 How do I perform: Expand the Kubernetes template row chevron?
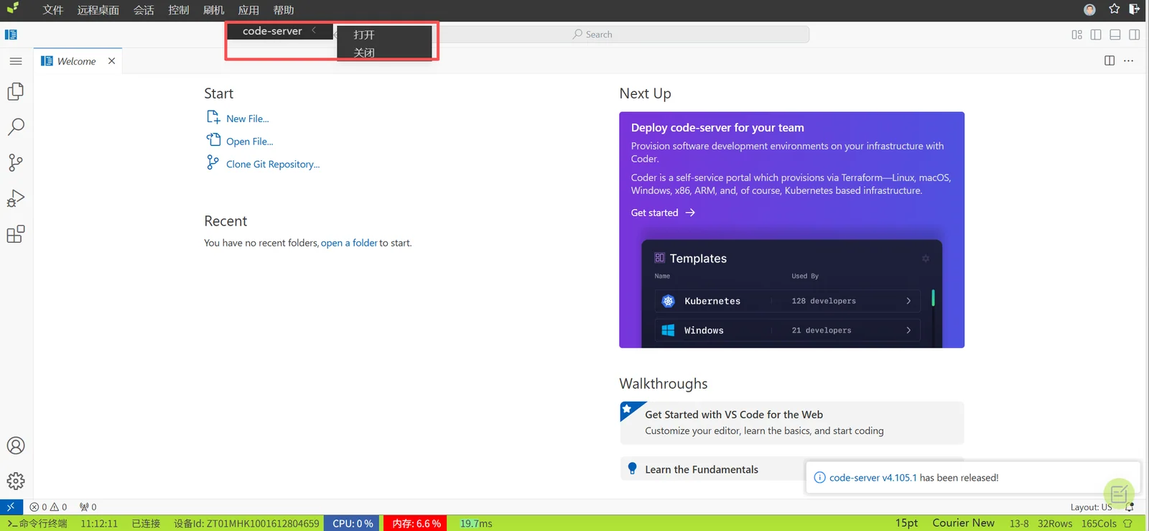[908, 301]
